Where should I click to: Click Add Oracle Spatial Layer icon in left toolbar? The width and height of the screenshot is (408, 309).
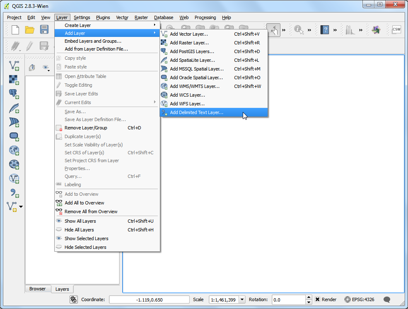(14, 136)
